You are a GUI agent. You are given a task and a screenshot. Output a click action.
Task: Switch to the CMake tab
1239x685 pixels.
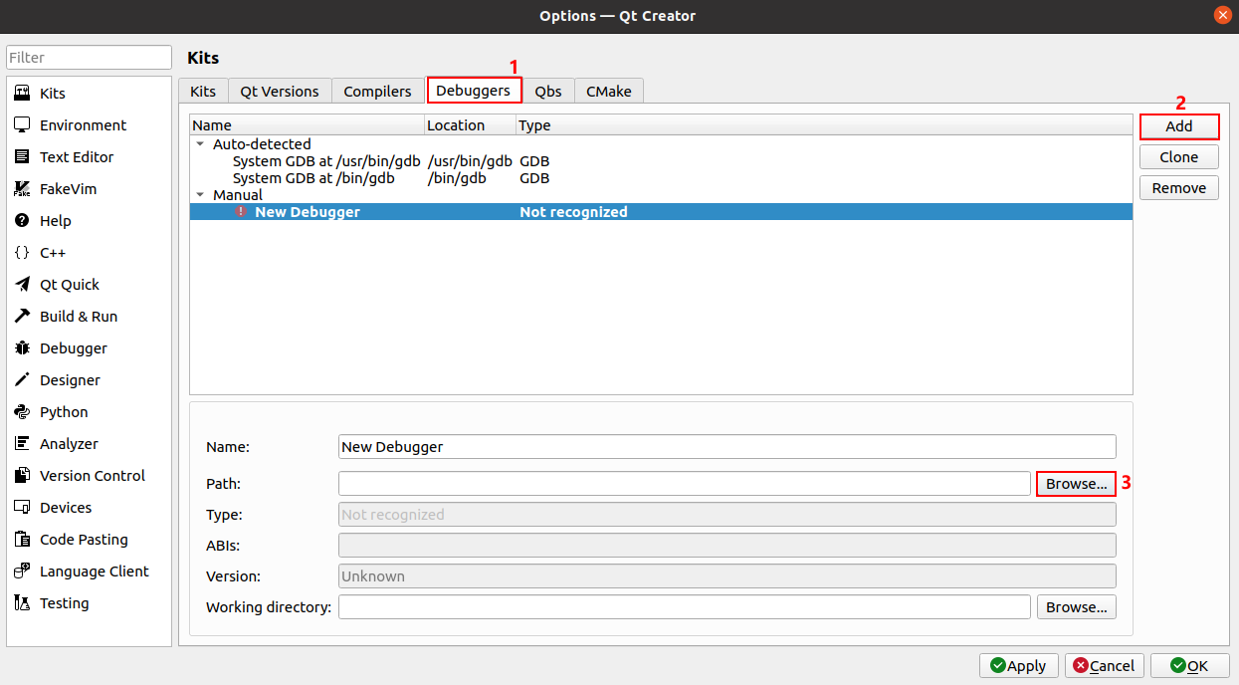tap(609, 91)
